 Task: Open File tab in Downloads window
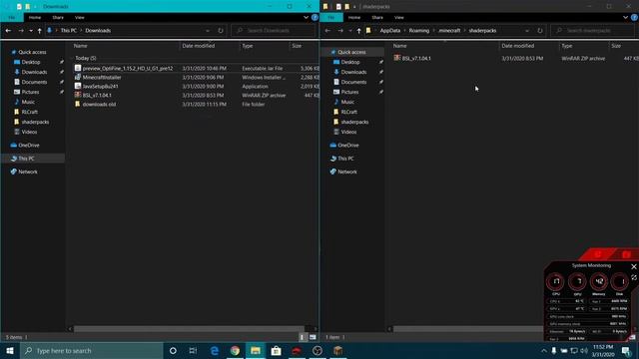[12, 18]
